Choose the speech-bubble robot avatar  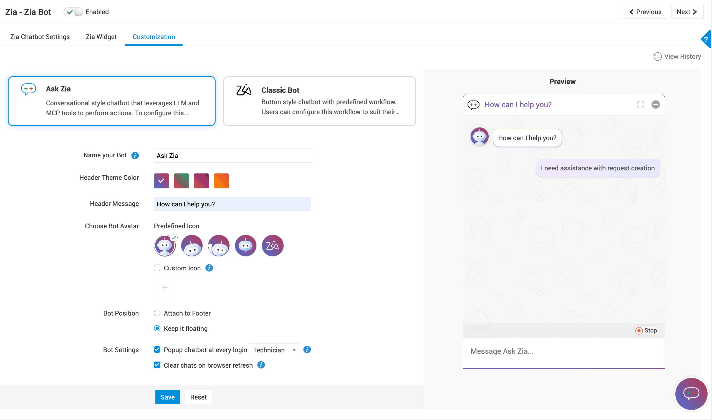[246, 245]
